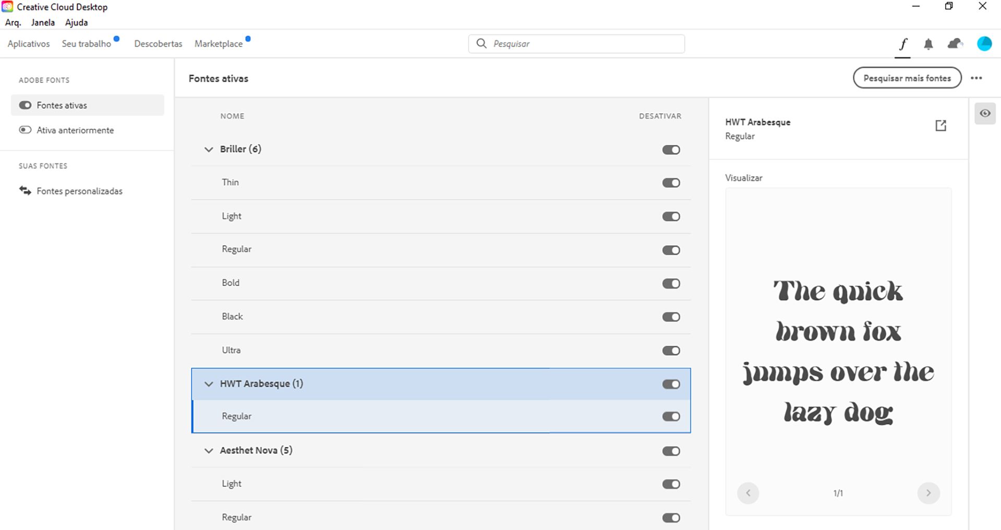
Task: Deactivate Briller Black font
Action: pos(671,317)
